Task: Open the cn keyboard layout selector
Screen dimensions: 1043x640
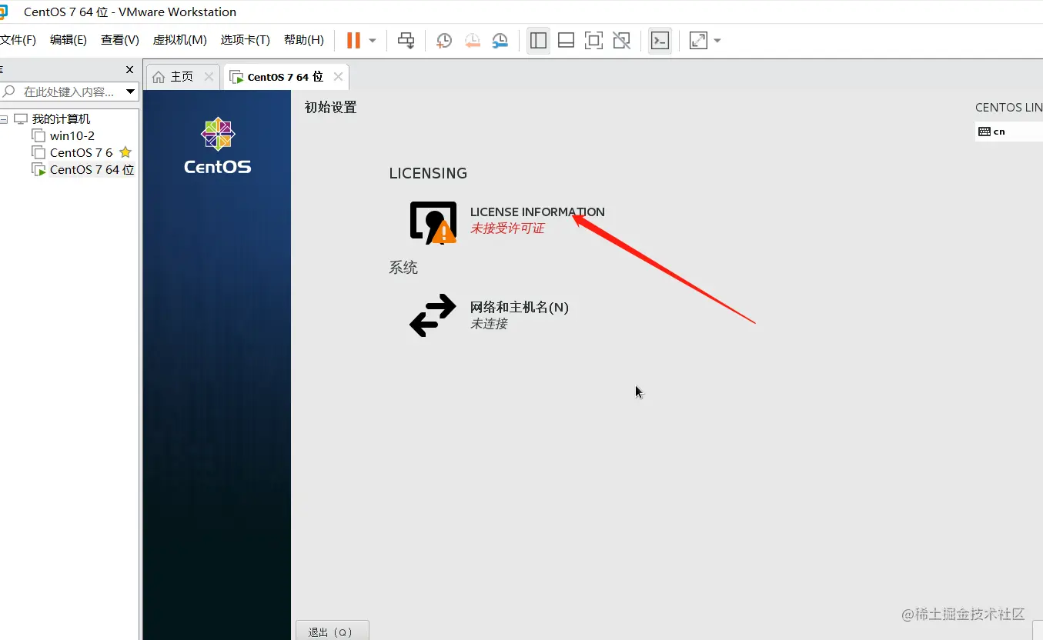Action: [x=998, y=131]
